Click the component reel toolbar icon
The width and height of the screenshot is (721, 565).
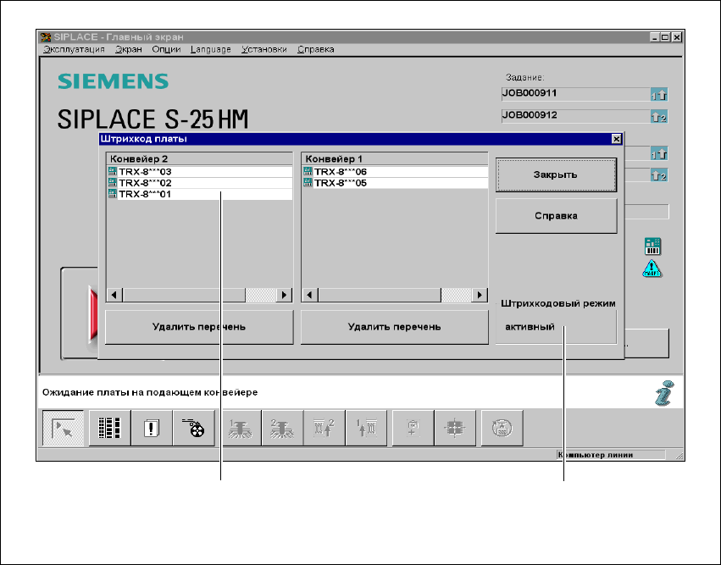(196, 429)
